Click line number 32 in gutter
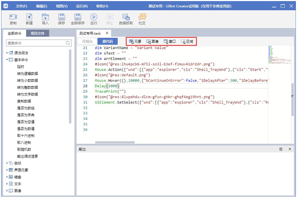The width and height of the screenshot is (297, 198). point(85,108)
